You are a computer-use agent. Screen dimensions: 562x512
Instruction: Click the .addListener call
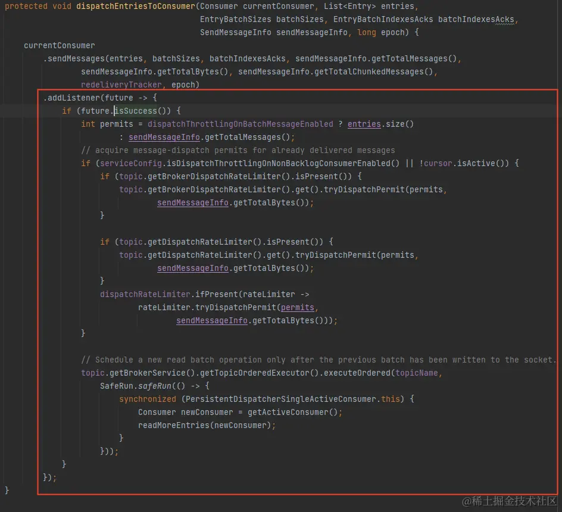click(x=71, y=98)
